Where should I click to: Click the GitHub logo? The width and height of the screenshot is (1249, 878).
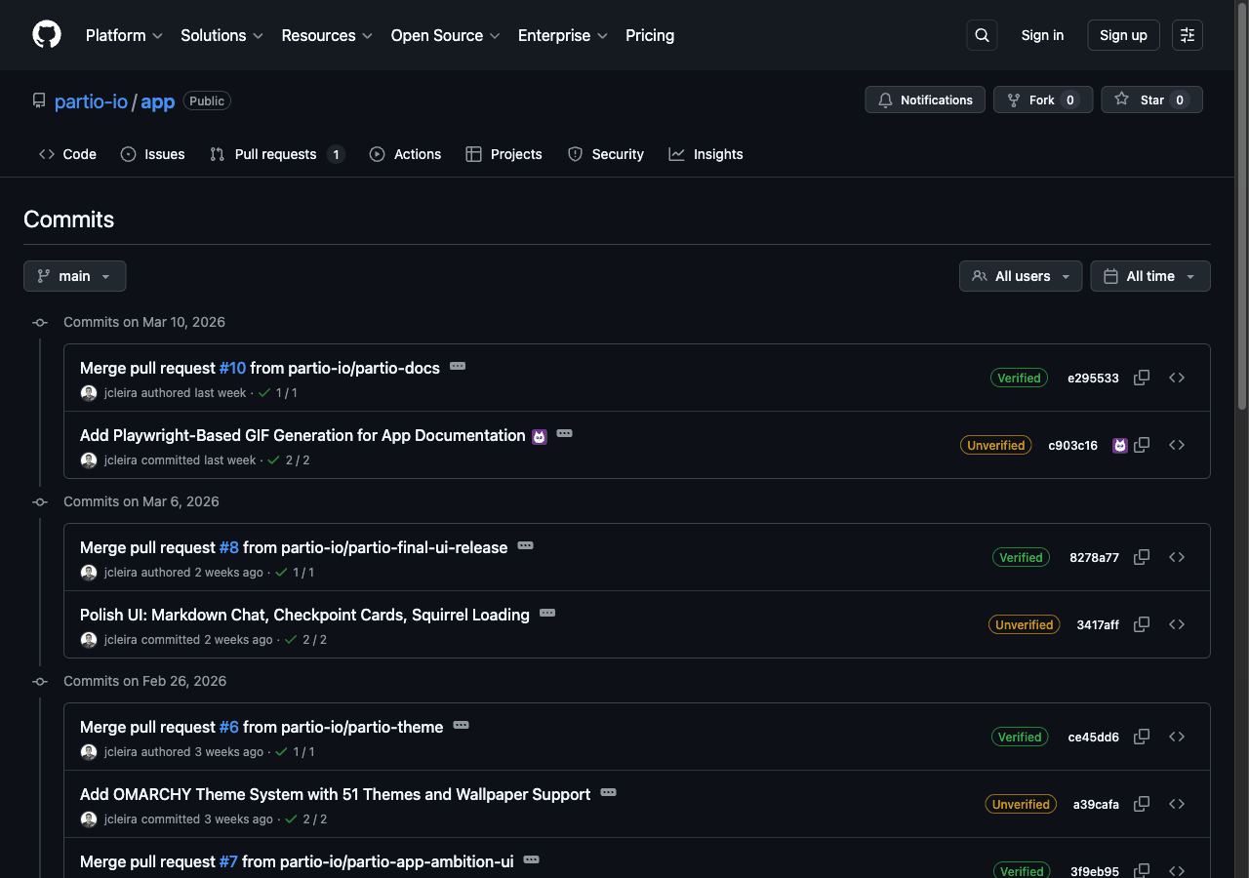pyautogui.click(x=46, y=34)
